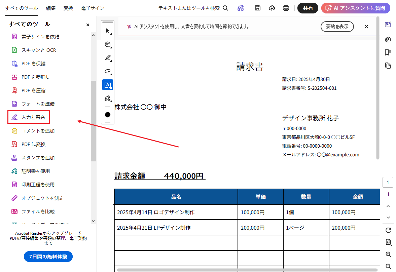Click the search magnifier icon
The image size is (396, 272).
225,8
